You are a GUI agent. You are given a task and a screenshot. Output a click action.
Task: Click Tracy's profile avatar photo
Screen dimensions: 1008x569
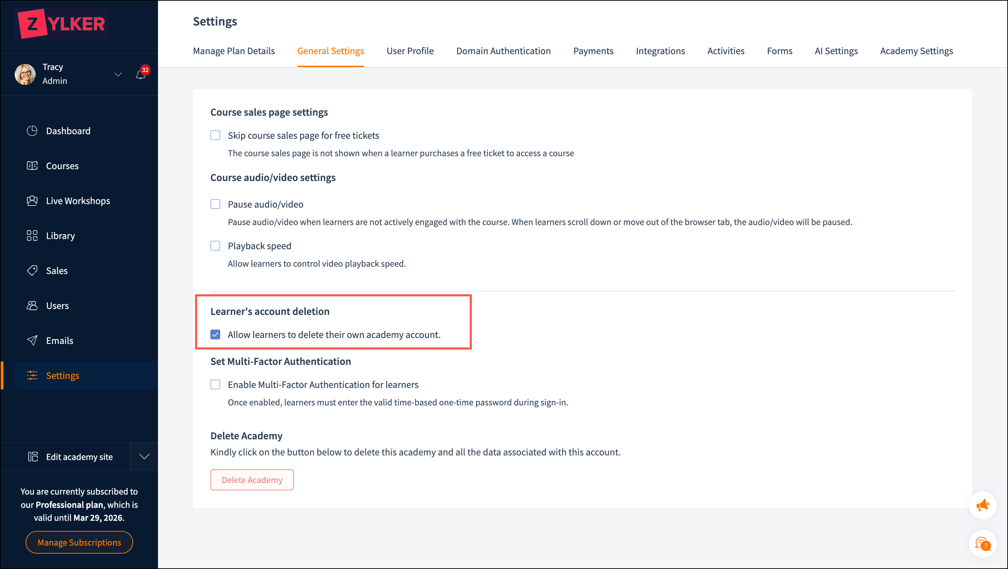click(25, 74)
